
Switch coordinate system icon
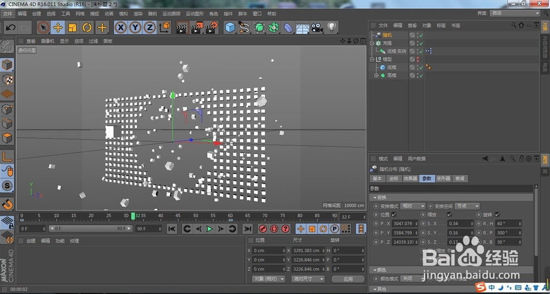pos(164,28)
